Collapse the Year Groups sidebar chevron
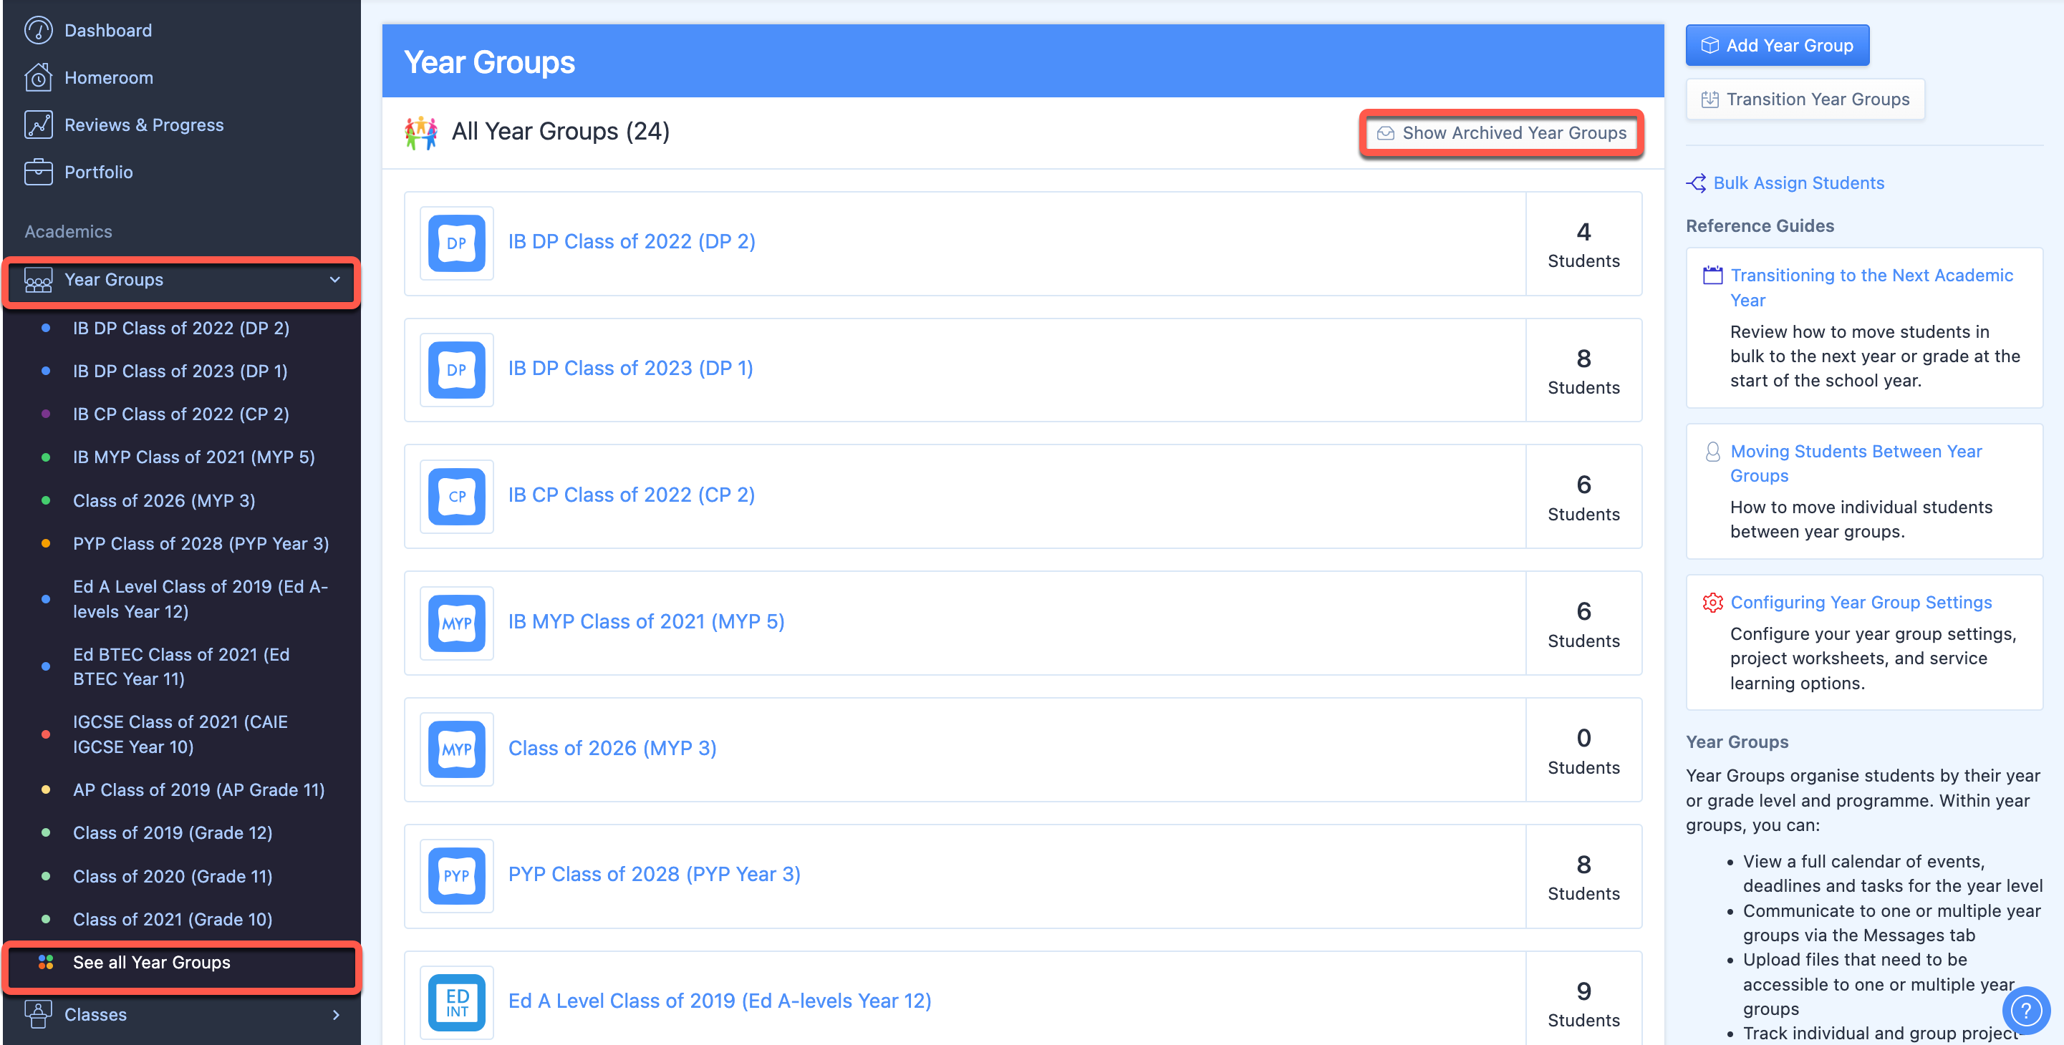The image size is (2064, 1045). click(x=335, y=281)
